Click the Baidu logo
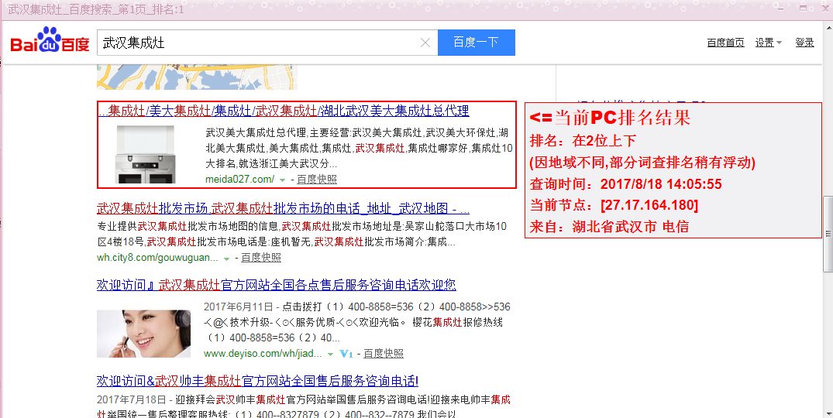 [50, 40]
